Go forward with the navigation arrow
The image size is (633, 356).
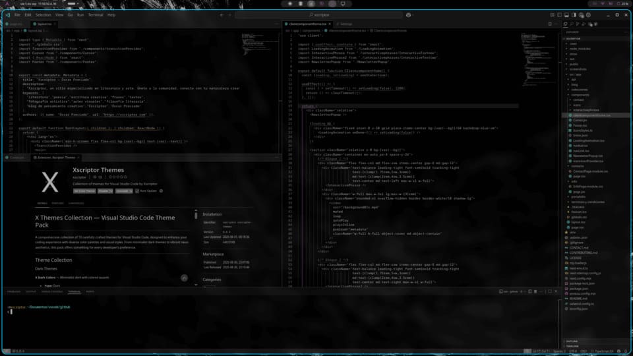(229, 15)
